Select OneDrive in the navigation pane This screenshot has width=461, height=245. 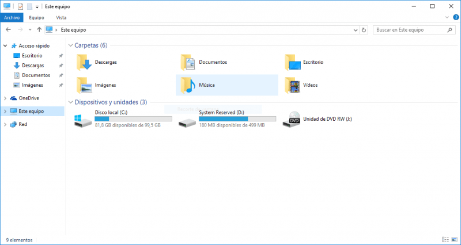(x=29, y=98)
